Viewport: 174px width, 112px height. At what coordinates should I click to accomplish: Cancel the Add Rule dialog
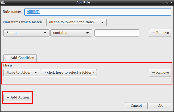coord(136,106)
